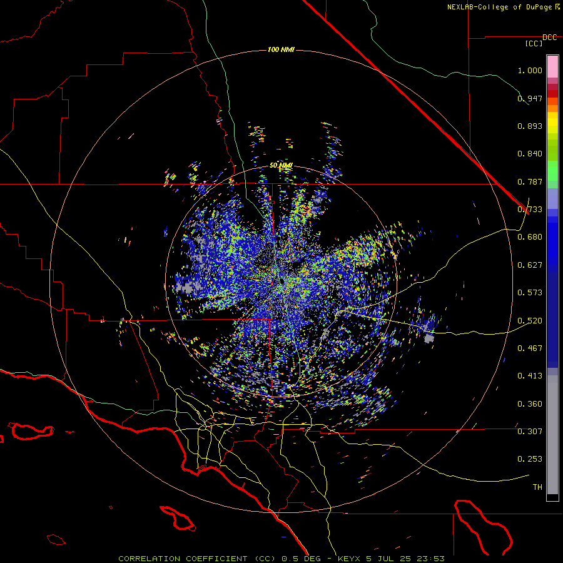Click the TH threshold label on scale
This screenshot has width=563, height=563.
(537, 487)
